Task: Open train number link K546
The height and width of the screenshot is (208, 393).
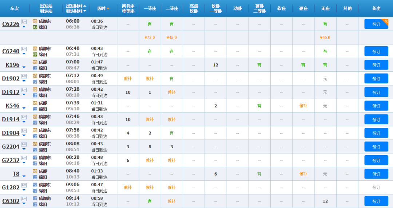Action: 12,106
